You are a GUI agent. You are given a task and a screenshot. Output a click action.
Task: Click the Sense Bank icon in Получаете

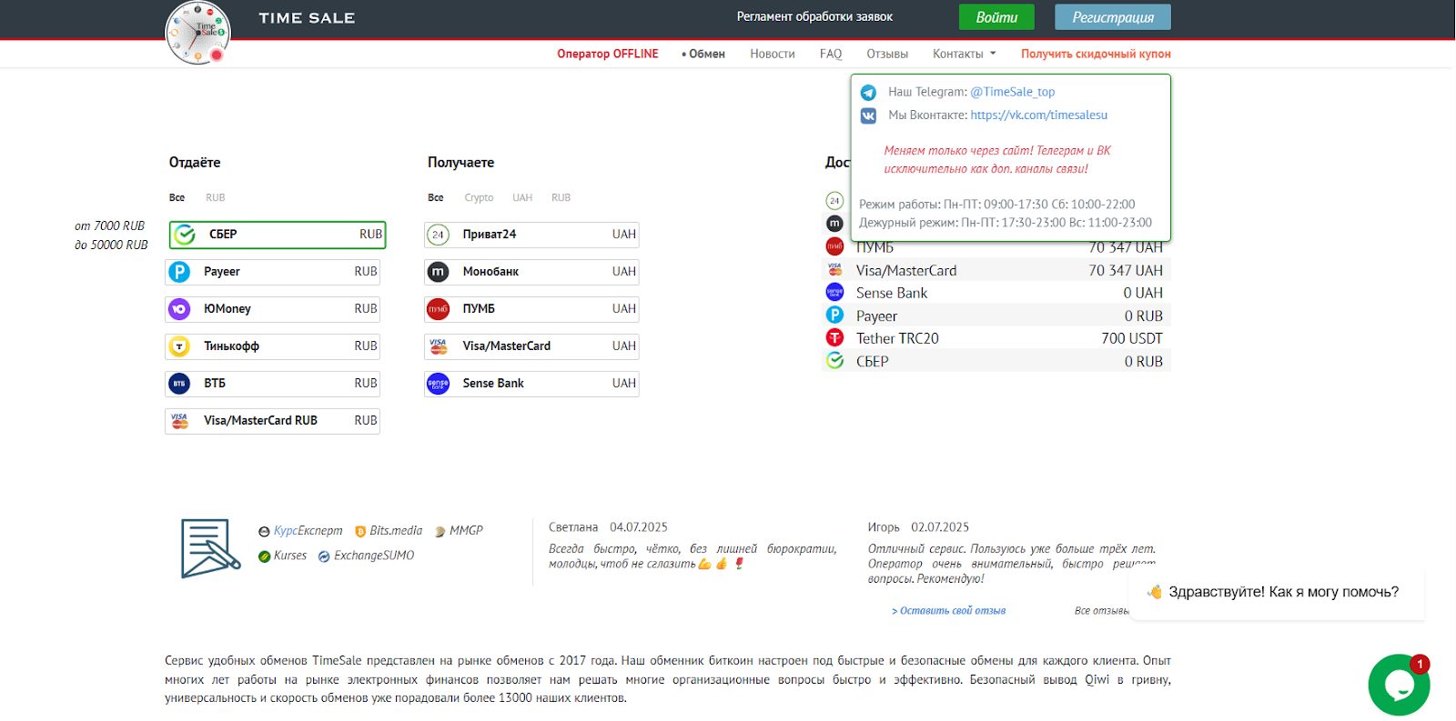point(438,384)
